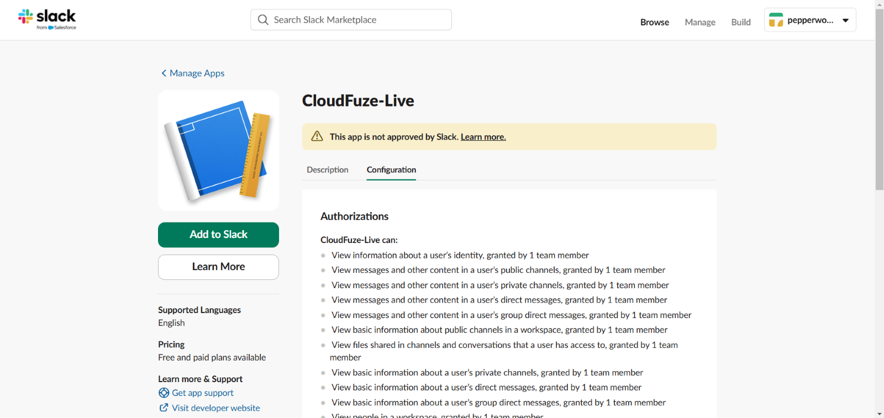Click the CloudFuze-Live title heading
Viewport: 884px width, 418px height.
click(358, 100)
